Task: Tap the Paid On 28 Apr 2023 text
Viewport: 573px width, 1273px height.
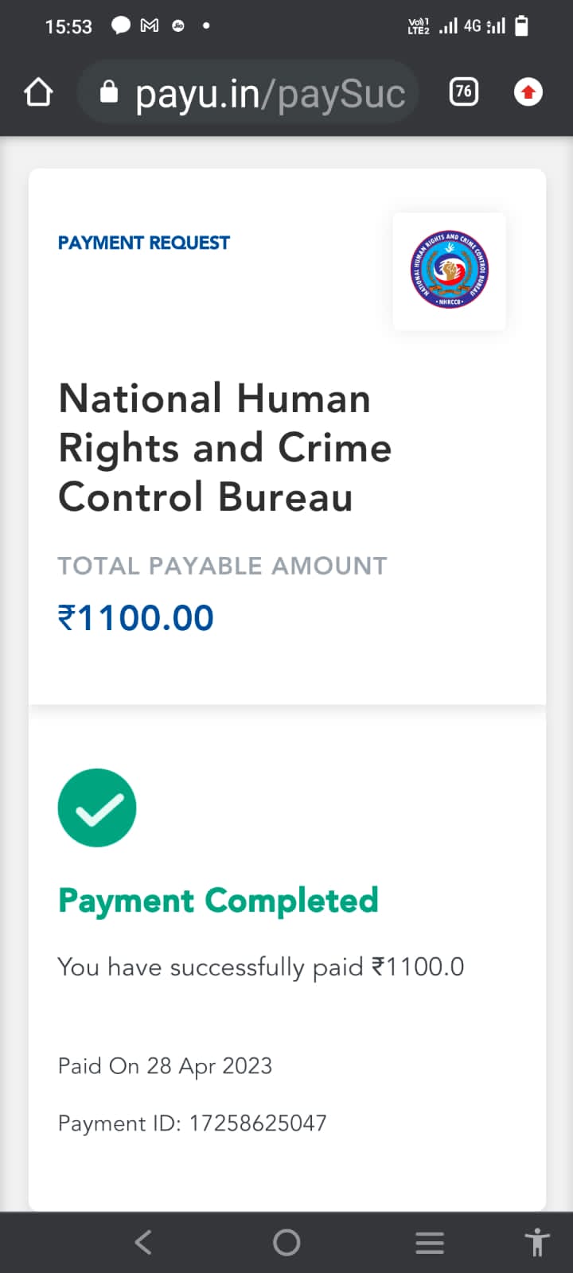Action: point(166,1065)
